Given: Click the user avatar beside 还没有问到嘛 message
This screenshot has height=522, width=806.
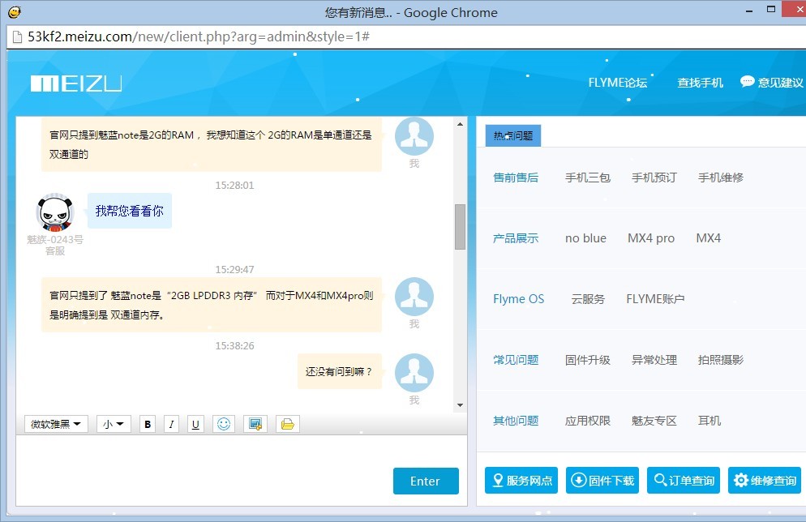Looking at the screenshot, I should (414, 373).
